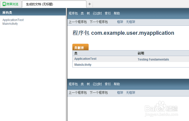189x121 pixels.
Task: Click the 所有类 frame heading
Action: [7, 12]
